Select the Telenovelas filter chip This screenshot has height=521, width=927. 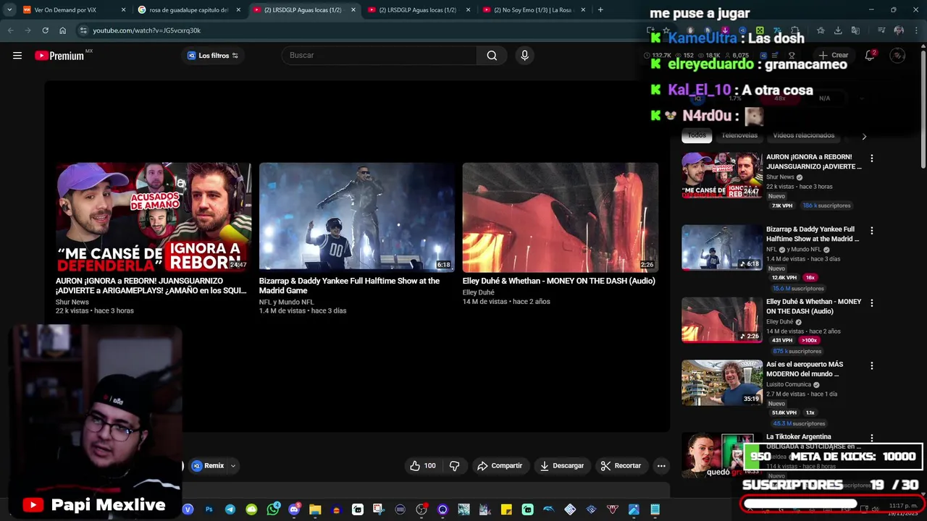click(x=739, y=135)
